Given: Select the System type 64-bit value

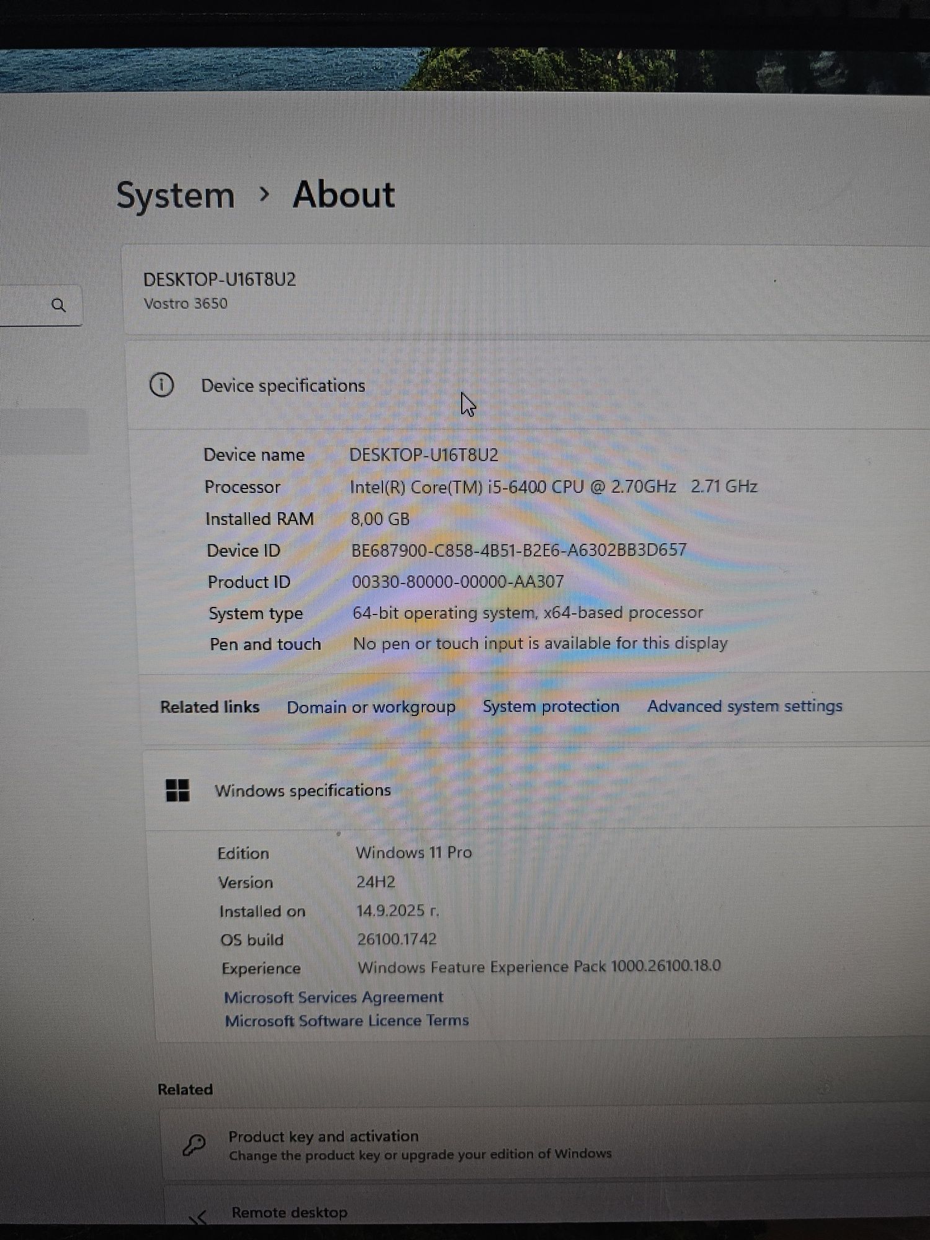Looking at the screenshot, I should [528, 613].
